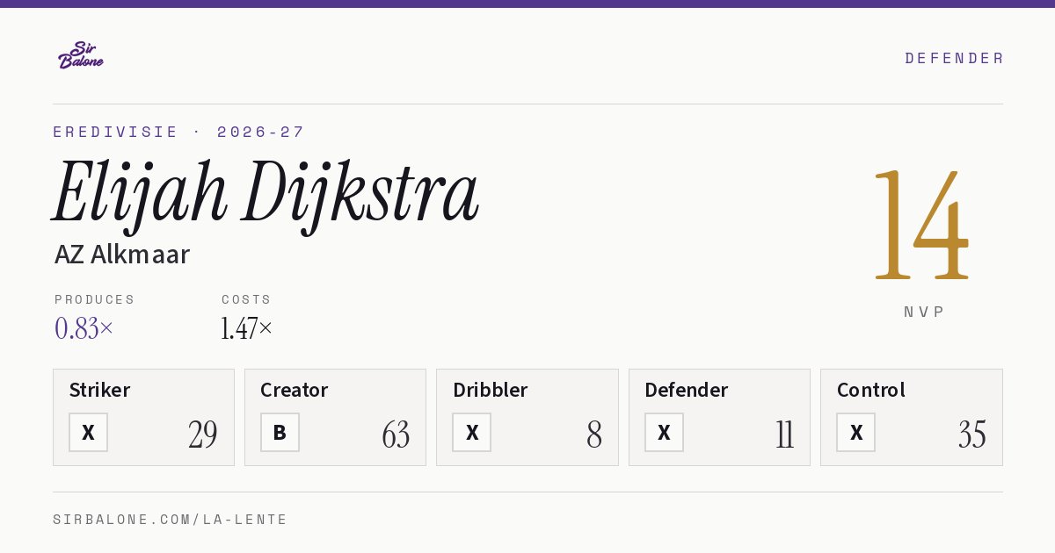Click the Sir Balone logo
This screenshot has width=1055, height=553.
(81, 55)
